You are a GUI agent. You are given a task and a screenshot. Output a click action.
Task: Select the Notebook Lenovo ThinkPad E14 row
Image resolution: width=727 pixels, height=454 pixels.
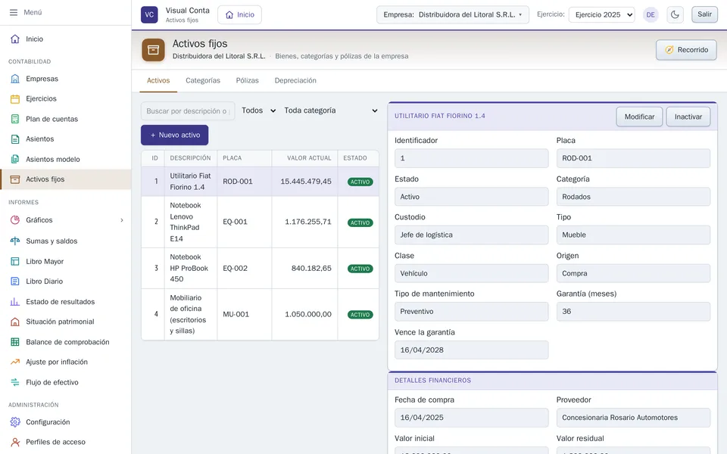260,222
